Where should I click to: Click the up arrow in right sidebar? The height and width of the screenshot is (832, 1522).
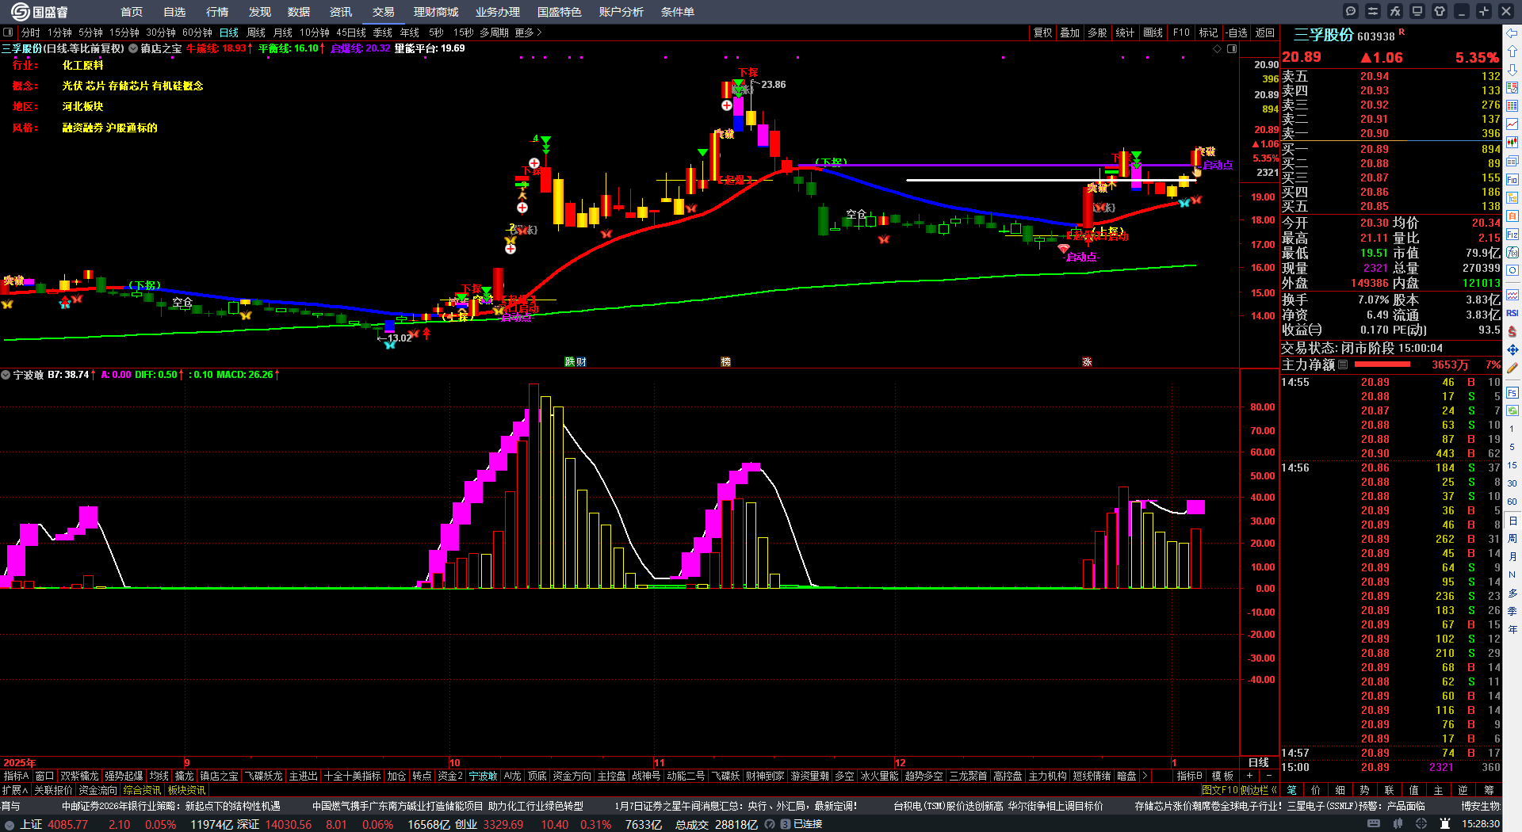(1512, 52)
